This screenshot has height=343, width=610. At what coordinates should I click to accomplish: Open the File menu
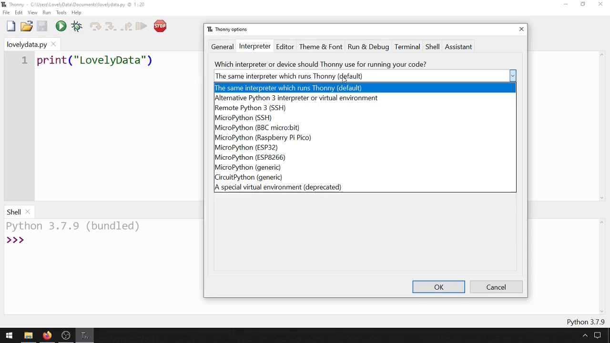(6, 12)
